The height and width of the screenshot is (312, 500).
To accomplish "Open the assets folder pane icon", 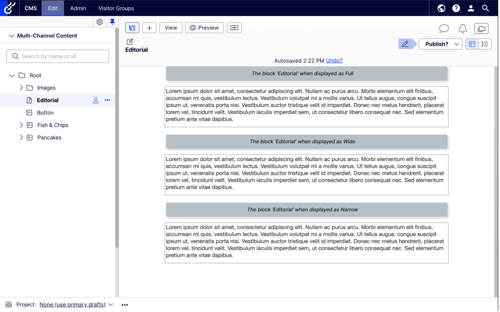I will 481,29.
